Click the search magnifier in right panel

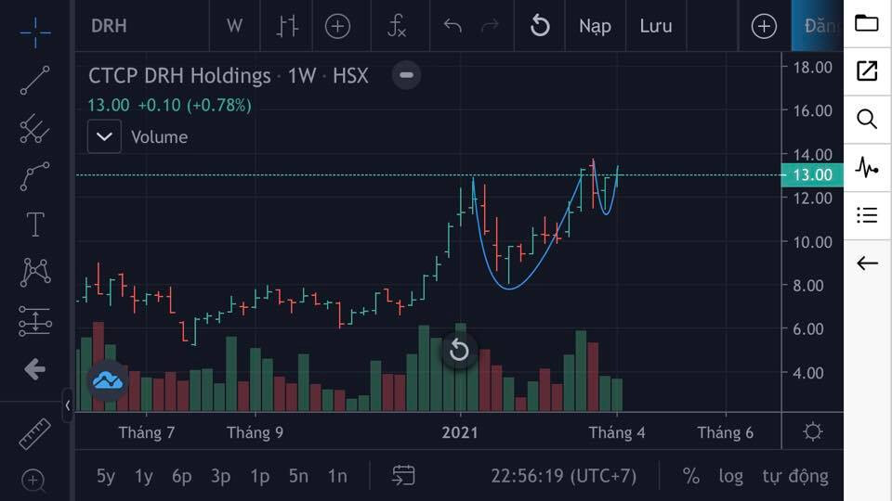(x=867, y=120)
